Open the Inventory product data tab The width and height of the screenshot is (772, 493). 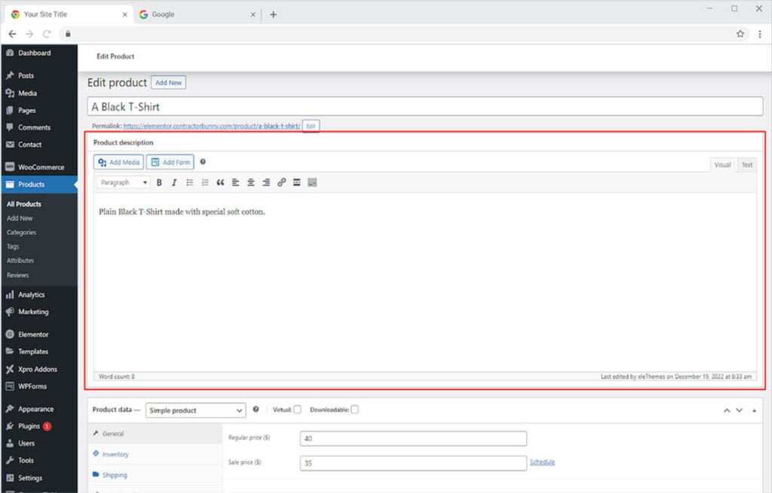pyautogui.click(x=115, y=455)
